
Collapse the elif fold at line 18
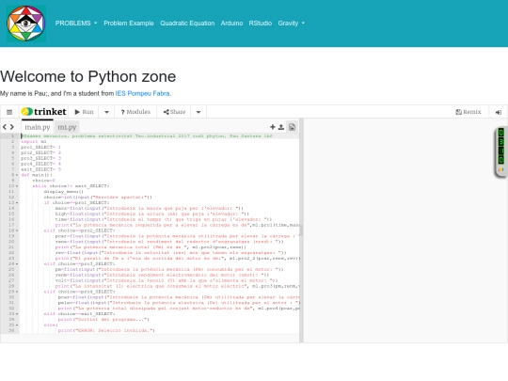pyautogui.click(x=17, y=230)
